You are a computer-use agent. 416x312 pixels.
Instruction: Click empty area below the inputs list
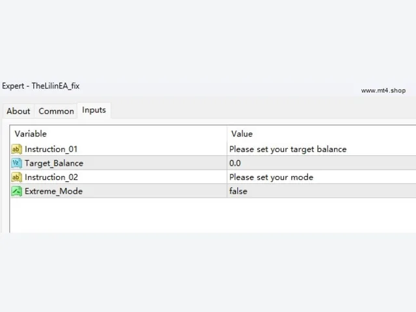pyautogui.click(x=213, y=215)
